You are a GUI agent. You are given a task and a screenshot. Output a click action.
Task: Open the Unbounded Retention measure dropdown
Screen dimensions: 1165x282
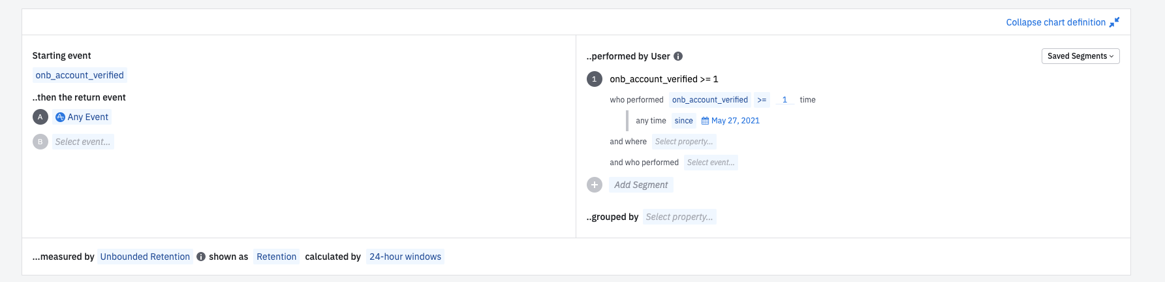click(x=145, y=257)
